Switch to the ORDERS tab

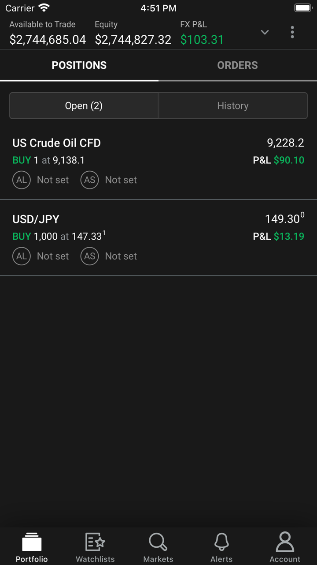click(237, 65)
